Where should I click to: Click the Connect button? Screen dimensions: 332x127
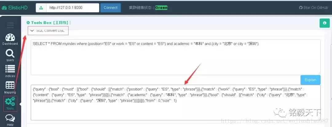[111, 8]
